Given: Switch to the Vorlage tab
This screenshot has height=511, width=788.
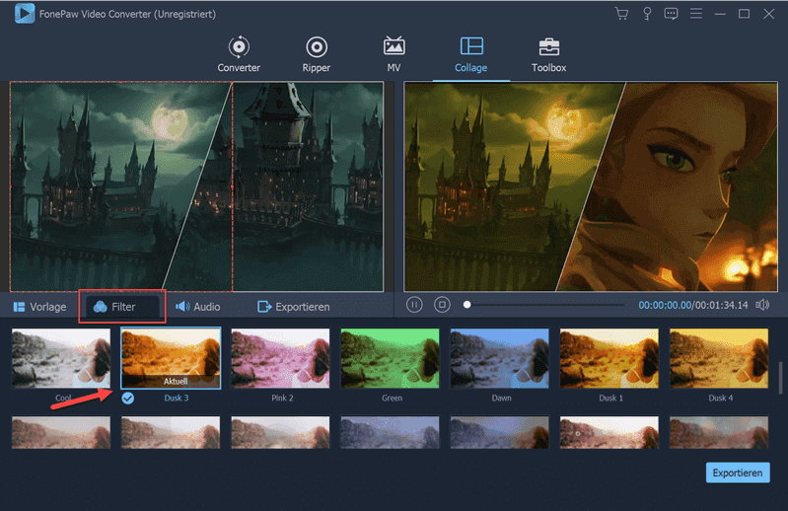Looking at the screenshot, I should 39,307.
